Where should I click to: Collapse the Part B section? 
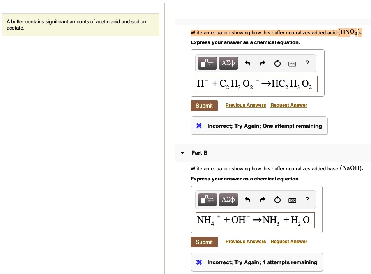pos(182,153)
